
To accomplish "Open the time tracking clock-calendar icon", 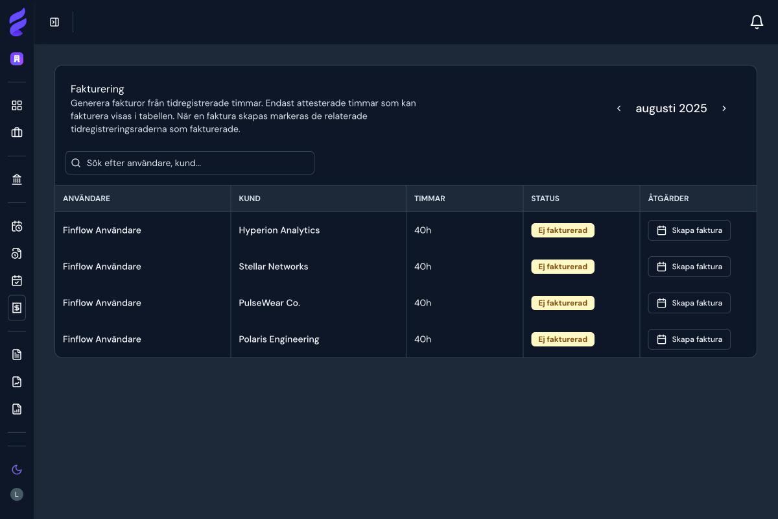I will point(17,226).
